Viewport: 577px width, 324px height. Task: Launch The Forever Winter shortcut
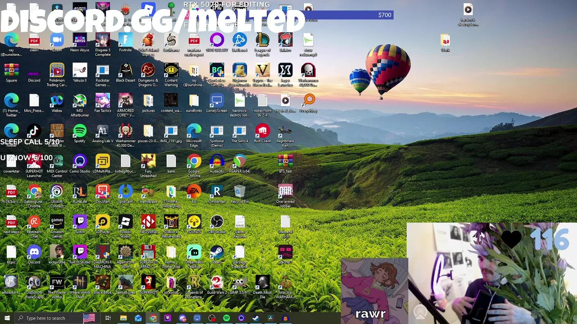point(57,286)
